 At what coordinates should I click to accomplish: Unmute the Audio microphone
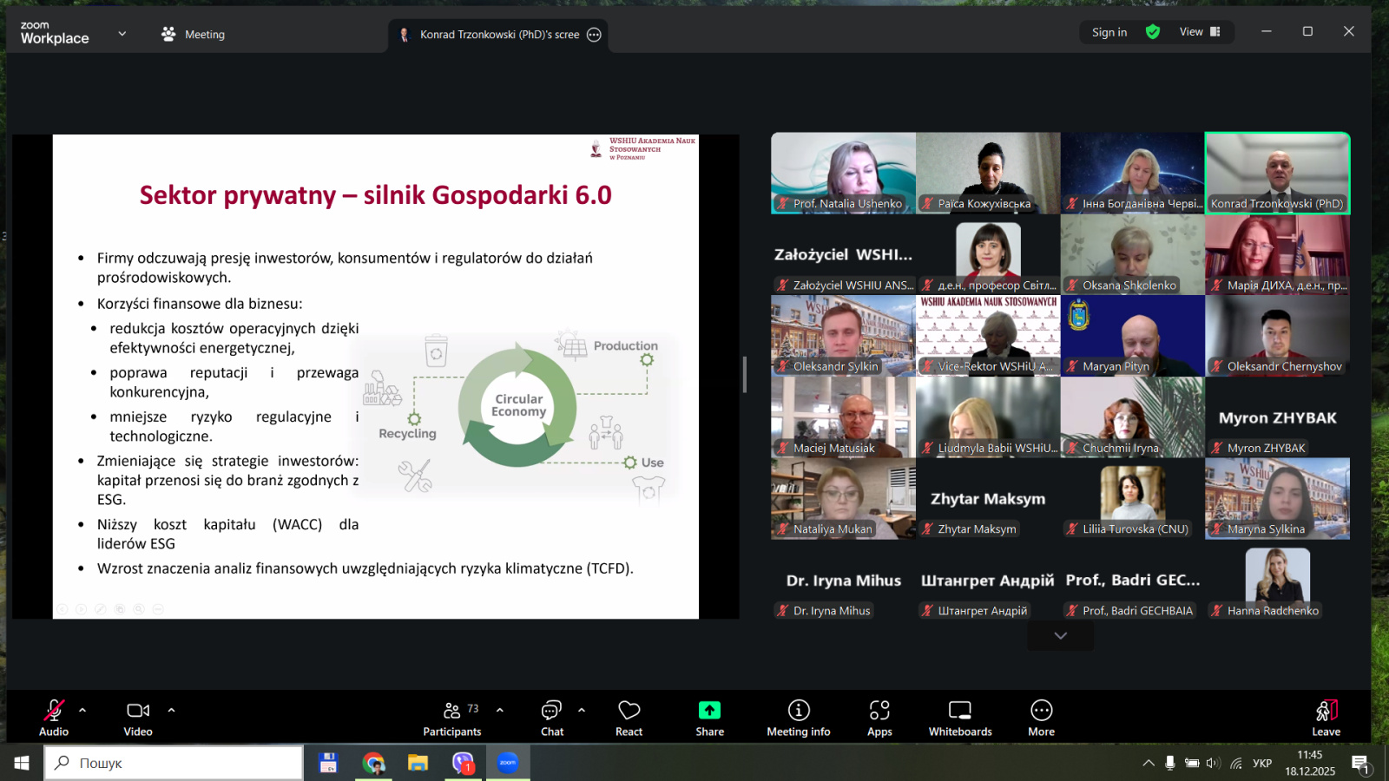(x=54, y=718)
